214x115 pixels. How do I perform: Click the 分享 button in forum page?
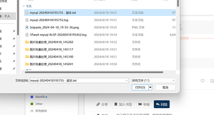point(102,104)
